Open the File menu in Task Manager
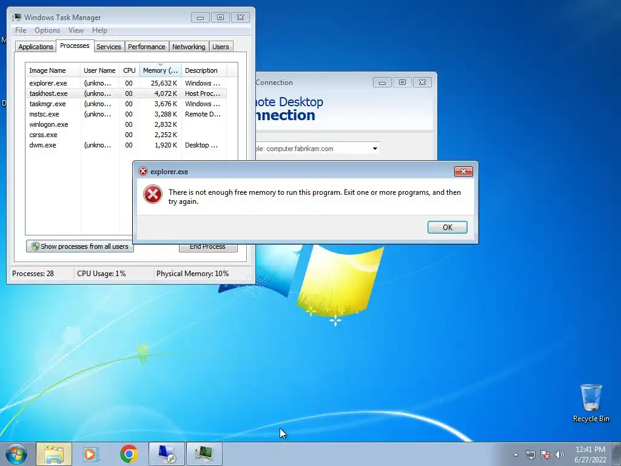This screenshot has width=621, height=466. (21, 30)
